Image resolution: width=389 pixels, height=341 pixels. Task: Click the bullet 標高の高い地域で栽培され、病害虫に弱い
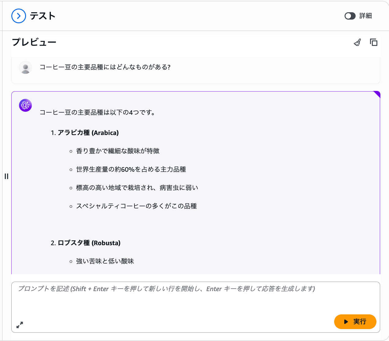click(137, 188)
